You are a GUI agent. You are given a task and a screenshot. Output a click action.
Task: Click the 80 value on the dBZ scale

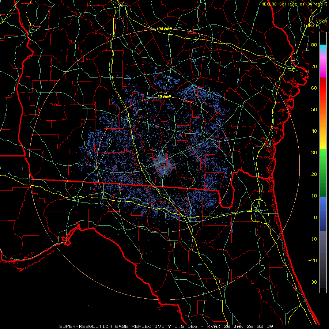314,45
